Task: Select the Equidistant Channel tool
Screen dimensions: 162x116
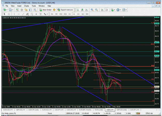Action: pos(27,14)
